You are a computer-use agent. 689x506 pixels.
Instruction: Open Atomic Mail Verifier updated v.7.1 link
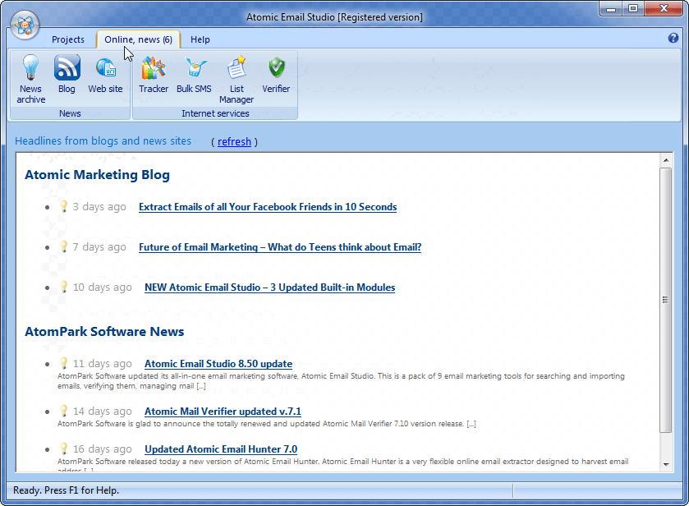click(223, 412)
